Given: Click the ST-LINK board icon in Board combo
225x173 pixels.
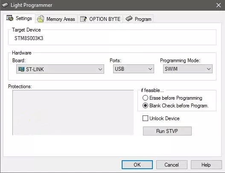Looking at the screenshot, I should click(x=21, y=69).
